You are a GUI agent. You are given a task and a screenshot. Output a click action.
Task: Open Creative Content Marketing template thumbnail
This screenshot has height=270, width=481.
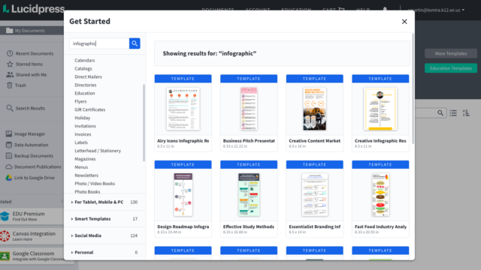pyautogui.click(x=314, y=109)
